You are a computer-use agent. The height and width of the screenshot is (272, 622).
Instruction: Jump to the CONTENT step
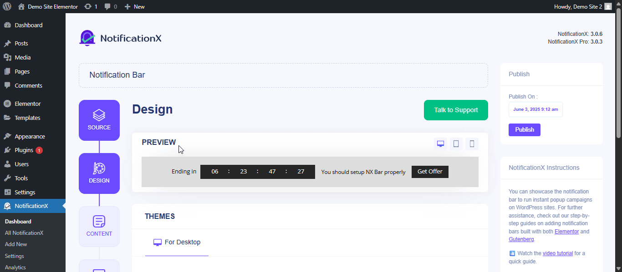(99, 227)
